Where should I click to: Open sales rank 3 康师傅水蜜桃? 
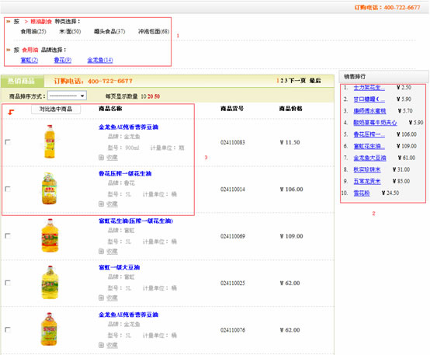point(369,111)
